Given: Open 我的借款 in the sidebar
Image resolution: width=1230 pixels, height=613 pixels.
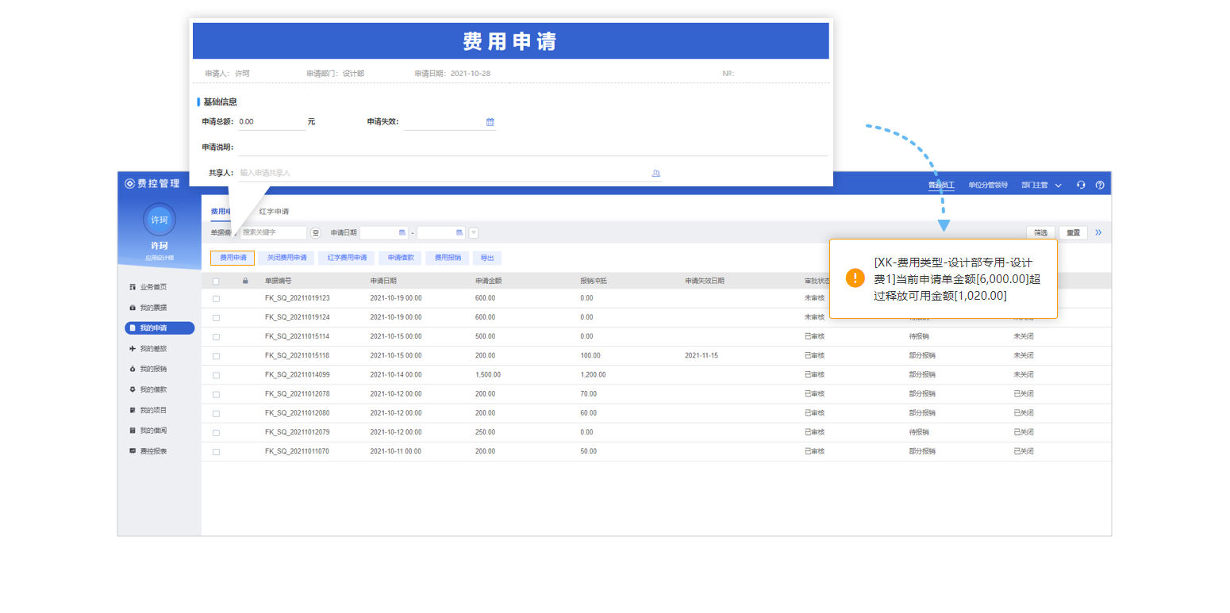Looking at the screenshot, I should point(156,389).
